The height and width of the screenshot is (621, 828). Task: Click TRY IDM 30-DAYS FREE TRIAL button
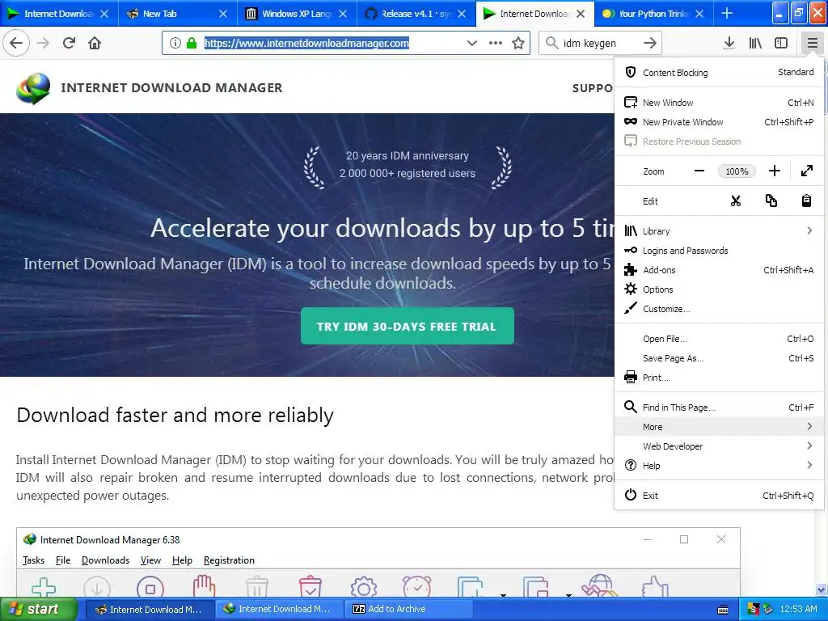[408, 326]
